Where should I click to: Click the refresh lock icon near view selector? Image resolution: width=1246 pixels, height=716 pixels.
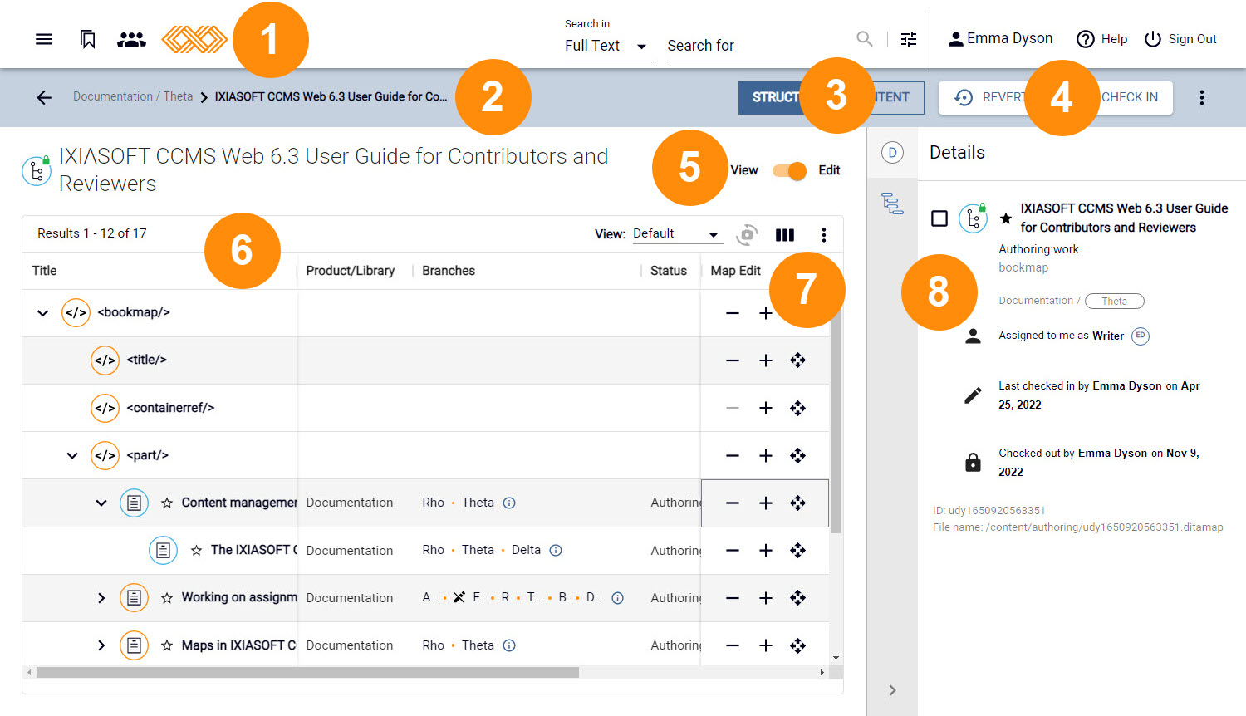[747, 235]
